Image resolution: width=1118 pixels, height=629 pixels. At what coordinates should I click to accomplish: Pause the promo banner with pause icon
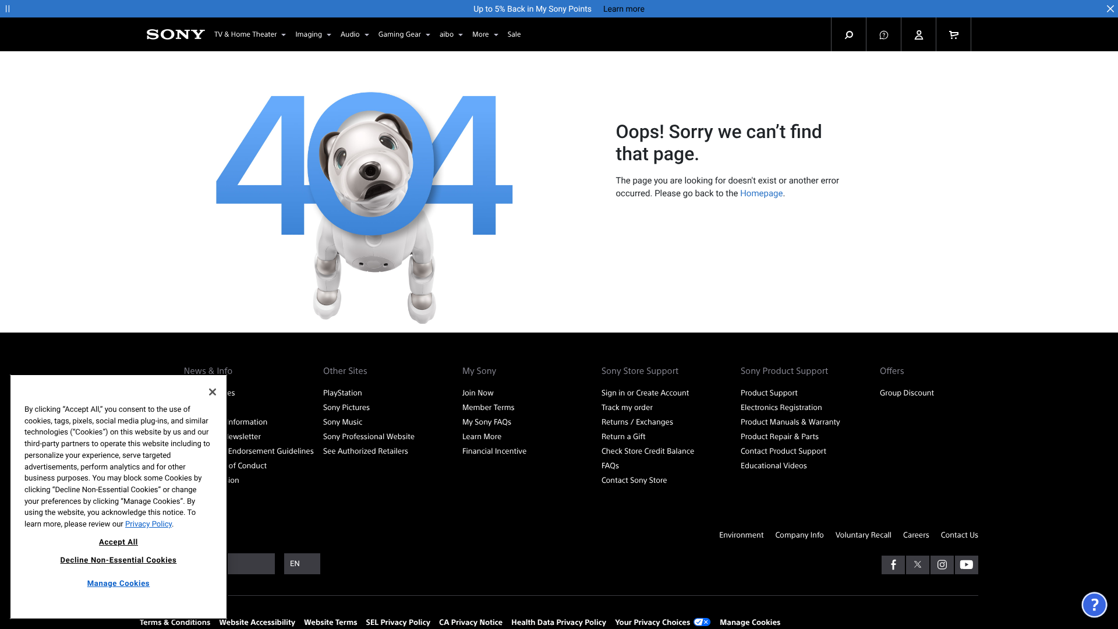pyautogui.click(x=8, y=9)
